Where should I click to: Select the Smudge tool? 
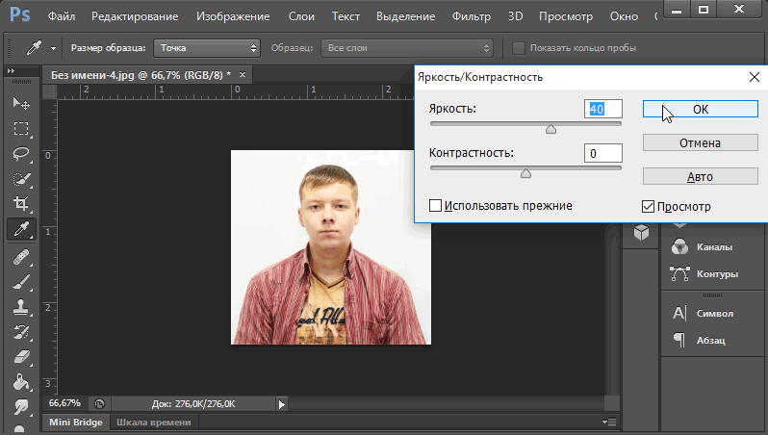point(20,406)
